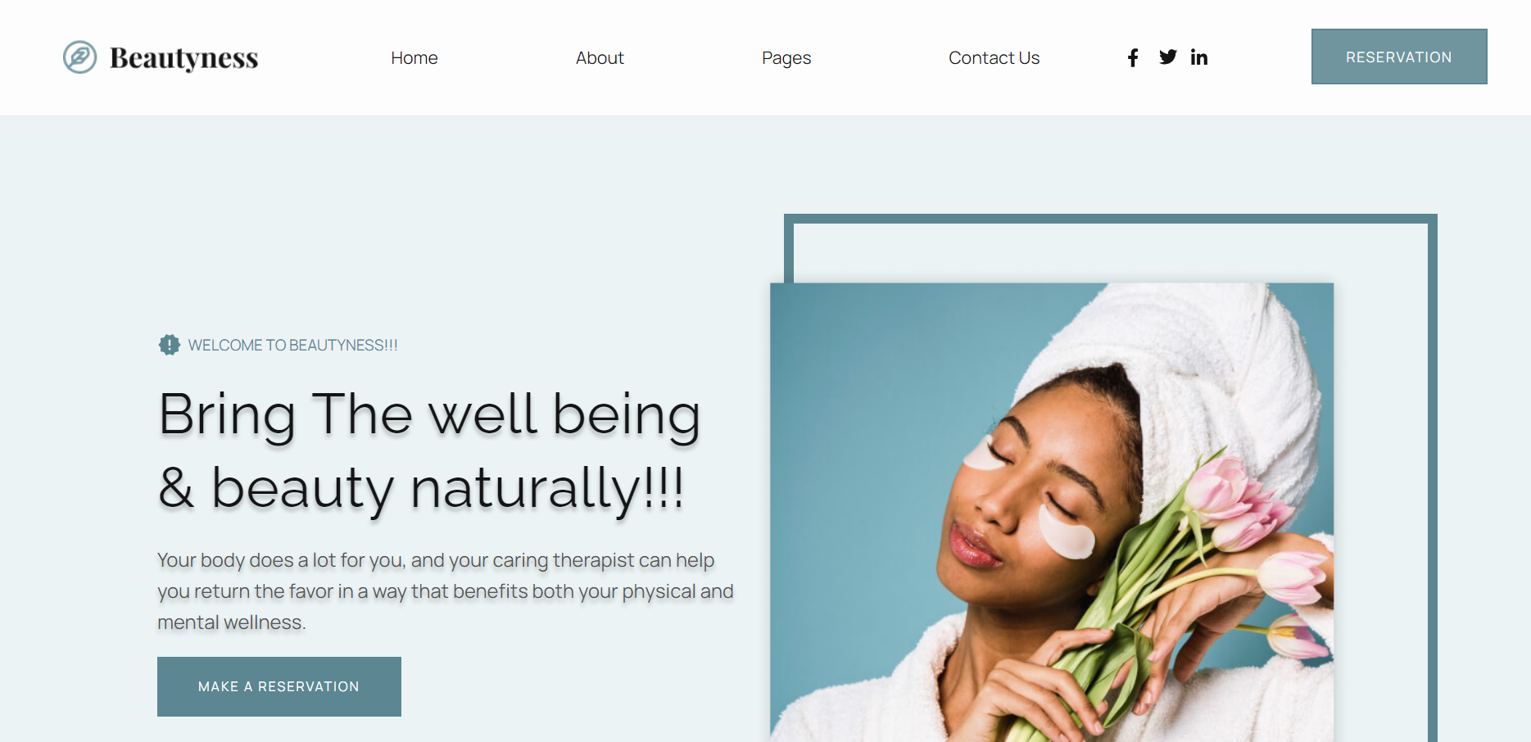
Task: Click the MAKE A RESERVATION button
Action: point(279,686)
